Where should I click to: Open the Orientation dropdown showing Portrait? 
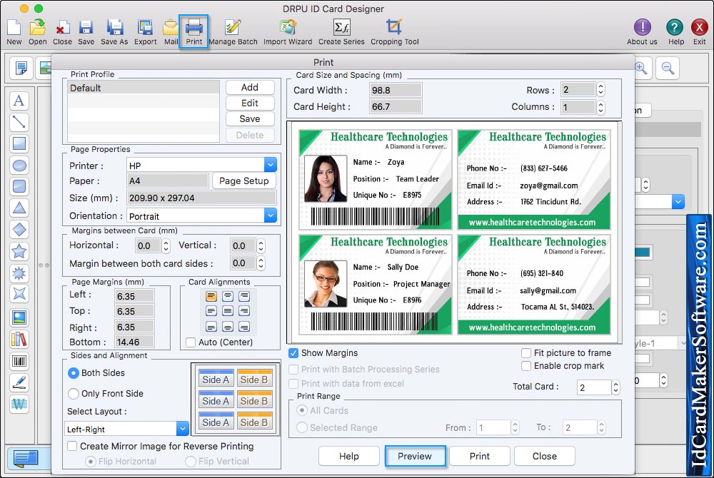(x=270, y=215)
